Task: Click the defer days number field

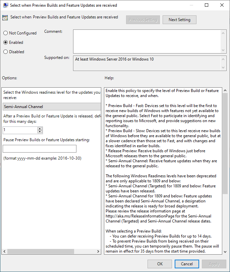Action: [x=20, y=130]
